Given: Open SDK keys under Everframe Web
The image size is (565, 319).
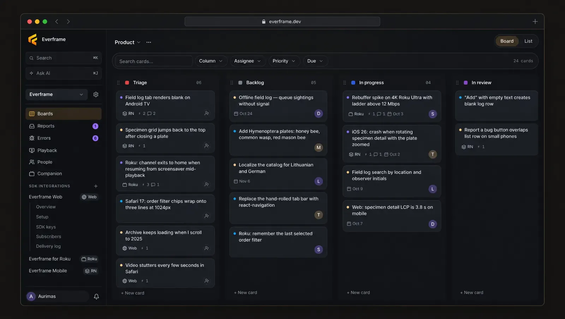Looking at the screenshot, I should point(46,227).
